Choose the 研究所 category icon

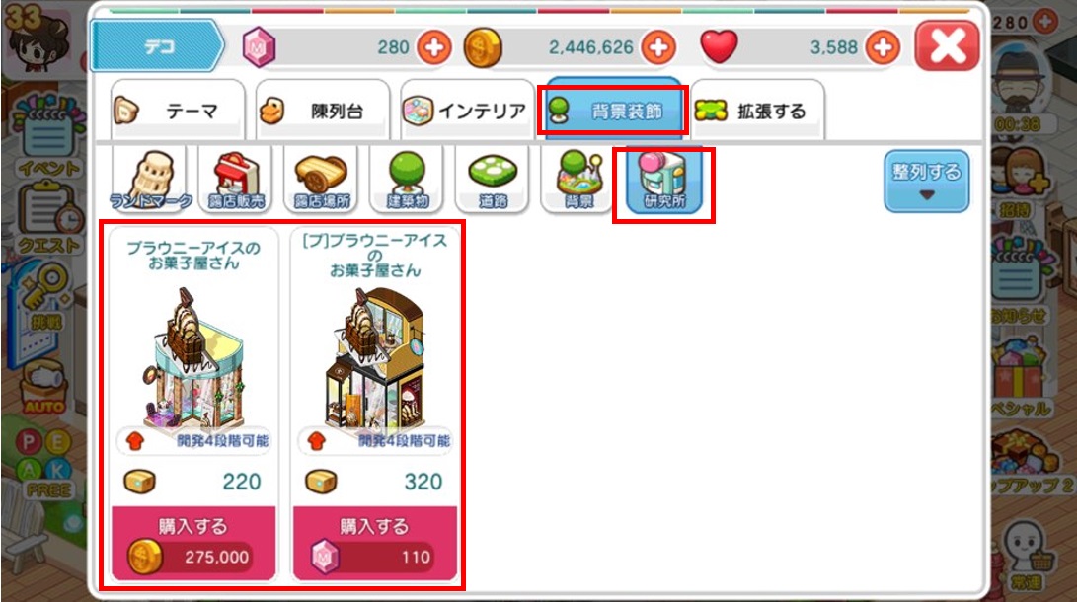[x=664, y=182]
